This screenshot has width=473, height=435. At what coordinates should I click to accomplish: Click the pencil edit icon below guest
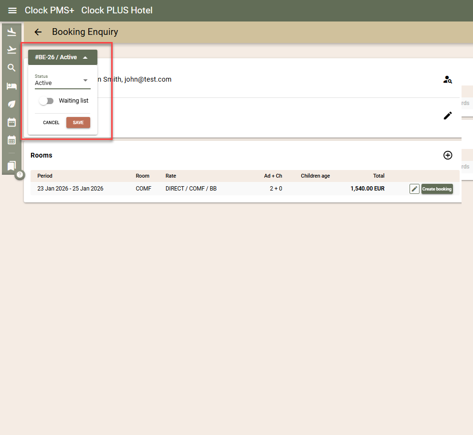coord(448,116)
